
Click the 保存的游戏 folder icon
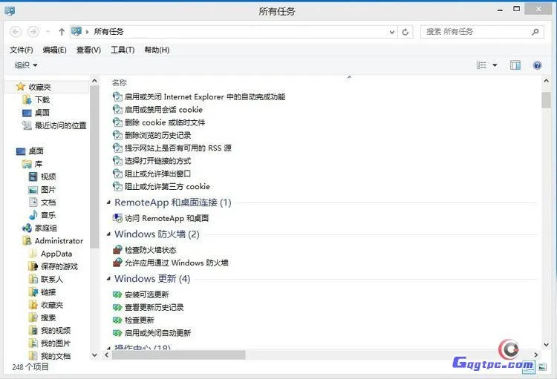[33, 266]
